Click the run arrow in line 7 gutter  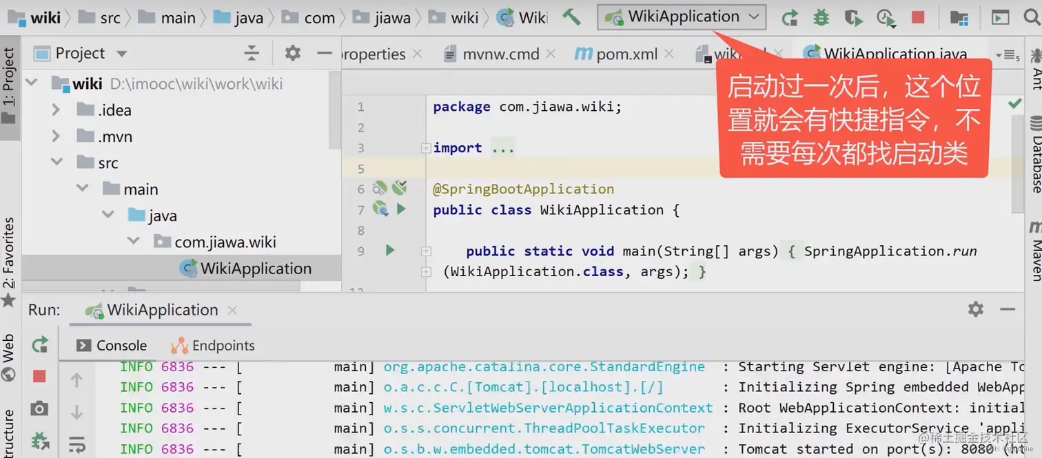[401, 209]
